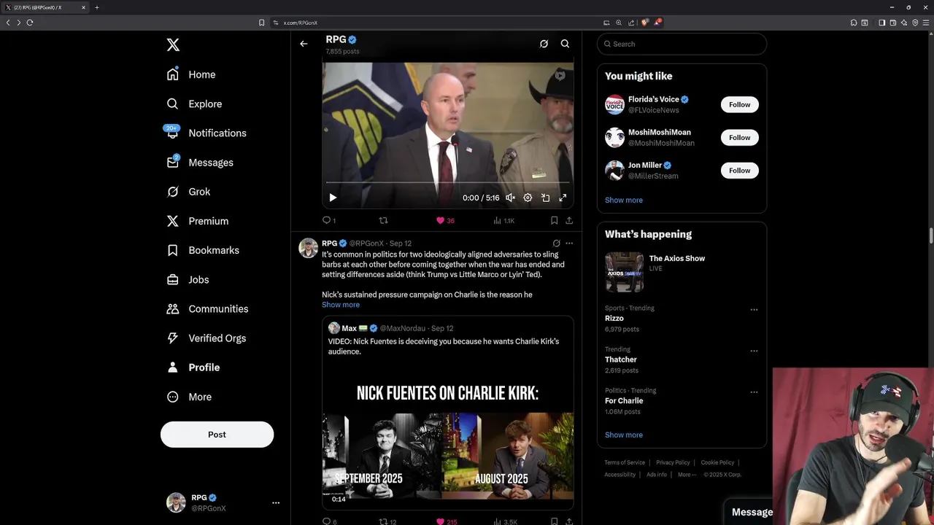Open Bookmarks in the sidebar

202,250
